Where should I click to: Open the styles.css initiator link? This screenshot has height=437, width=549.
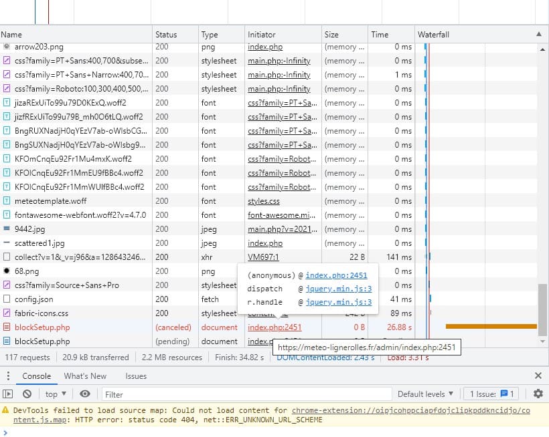coord(264,201)
